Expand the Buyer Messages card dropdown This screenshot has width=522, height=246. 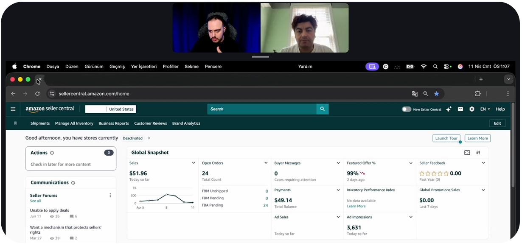click(x=338, y=163)
